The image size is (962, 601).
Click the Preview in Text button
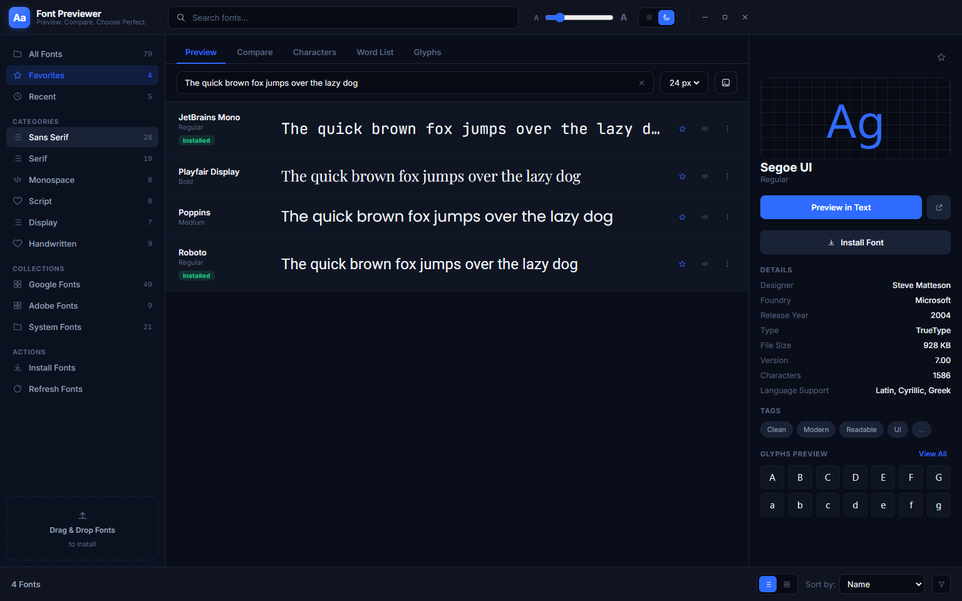(841, 207)
